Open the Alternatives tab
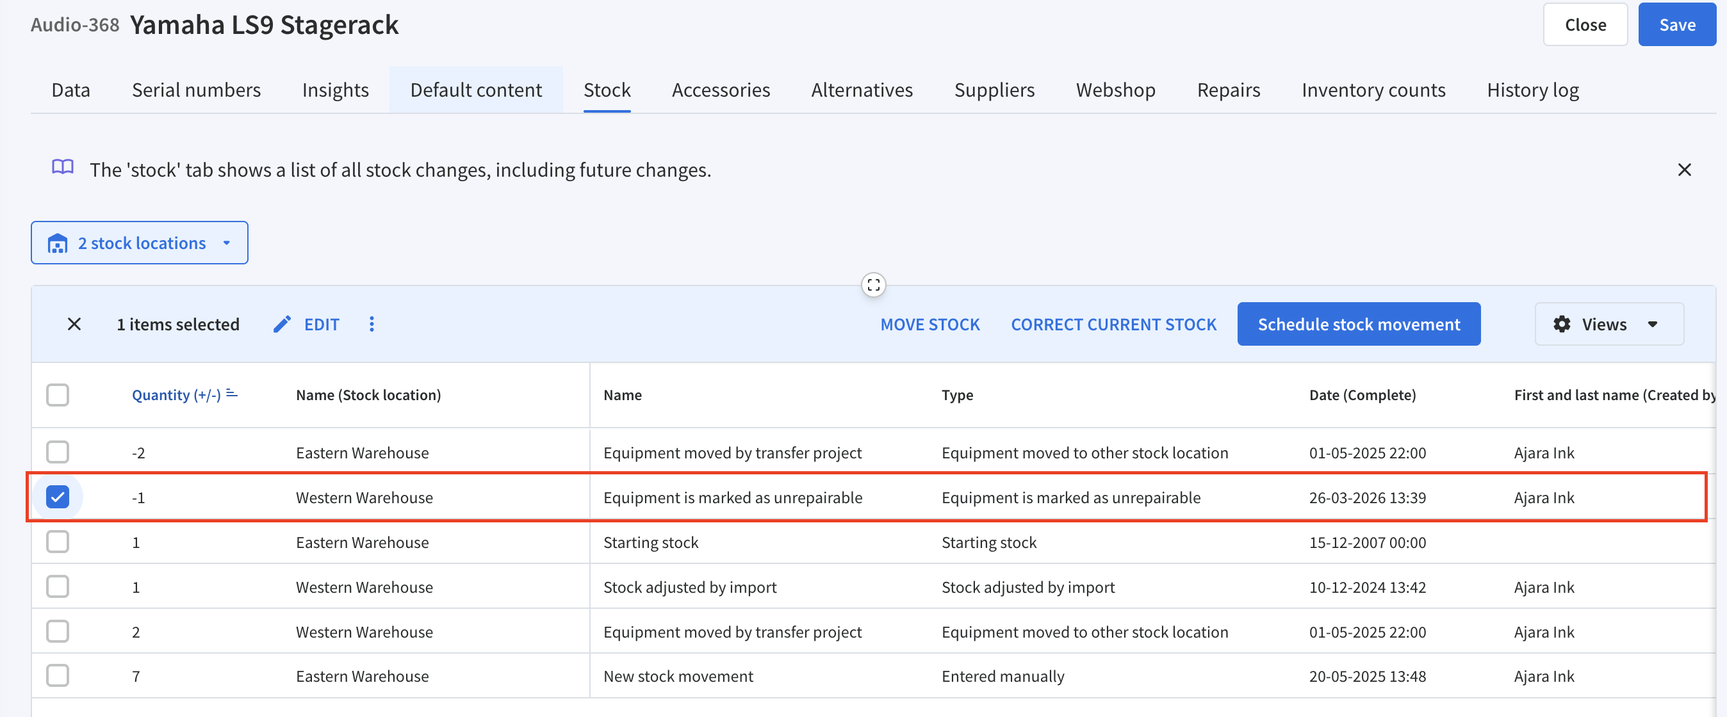The width and height of the screenshot is (1727, 717). tap(862, 90)
